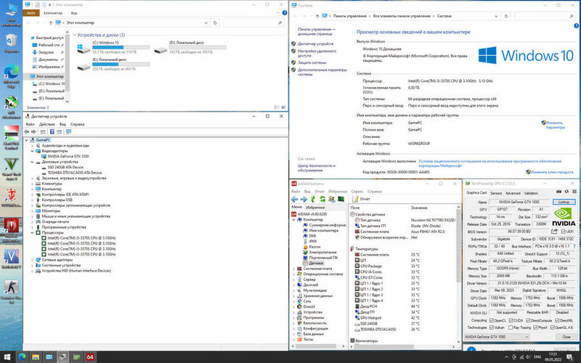Open the Microsoft Edge desktop shortcut

(x=12, y=76)
